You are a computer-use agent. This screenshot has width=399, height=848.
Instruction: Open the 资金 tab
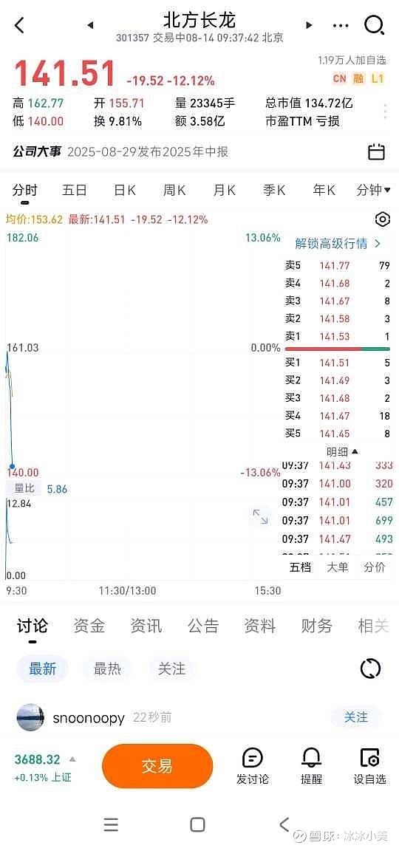89,626
